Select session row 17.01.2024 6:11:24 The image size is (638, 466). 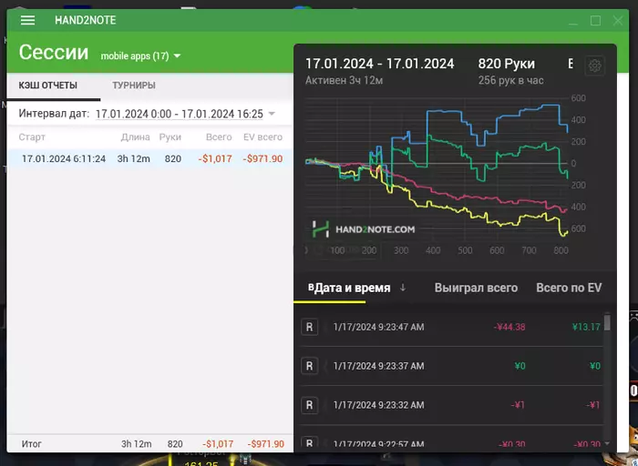150,158
